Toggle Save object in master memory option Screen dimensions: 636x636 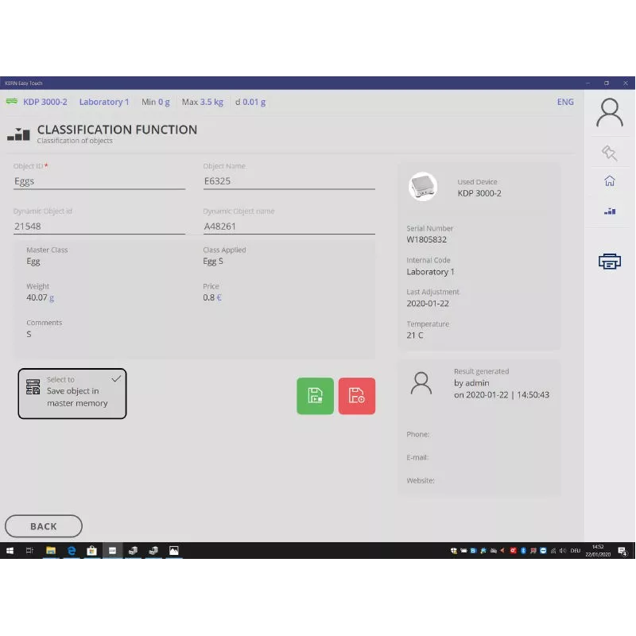pos(72,393)
